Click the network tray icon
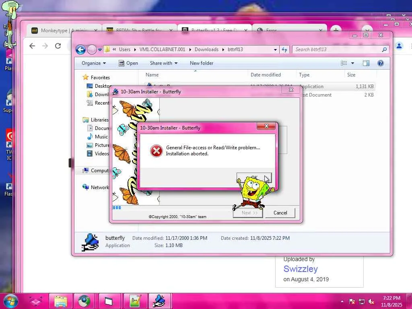Image resolution: width=412 pixels, height=309 pixels. (x=362, y=301)
